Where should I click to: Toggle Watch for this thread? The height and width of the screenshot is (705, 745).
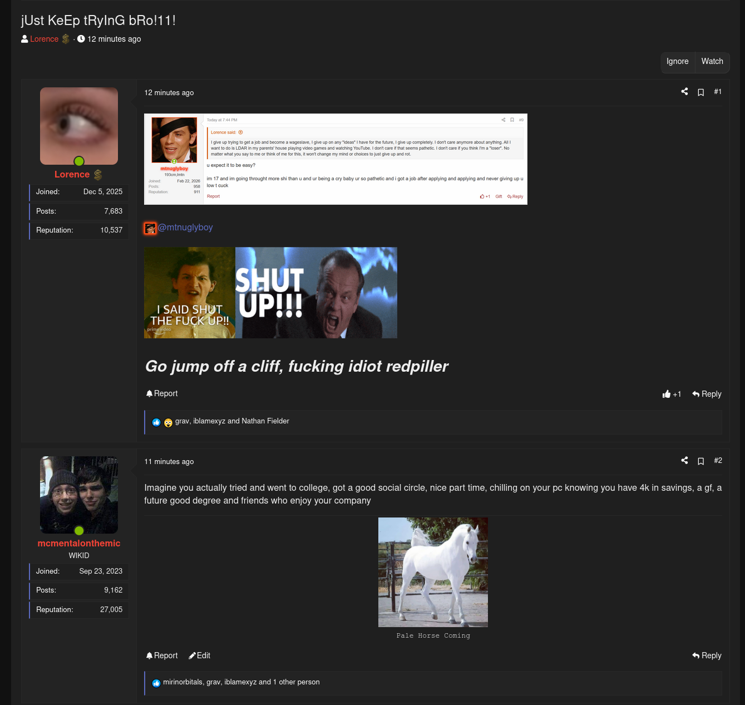712,61
